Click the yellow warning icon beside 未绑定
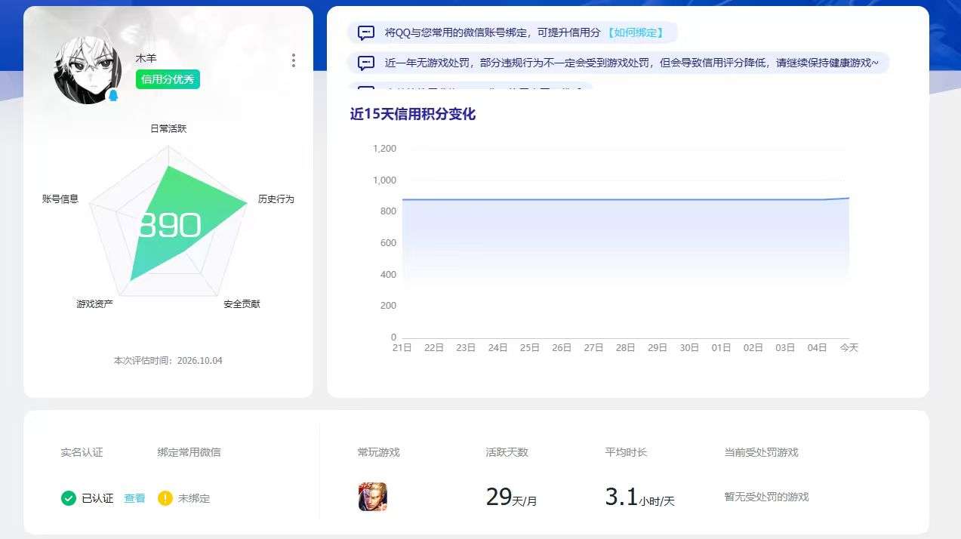Screen dimensions: 961x539 (x=165, y=498)
